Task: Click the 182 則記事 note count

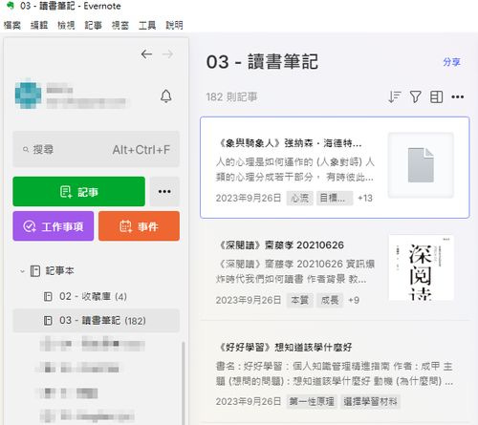Action: (x=231, y=96)
